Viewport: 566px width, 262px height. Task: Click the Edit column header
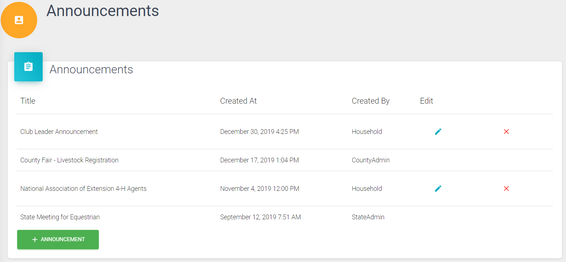[427, 101]
